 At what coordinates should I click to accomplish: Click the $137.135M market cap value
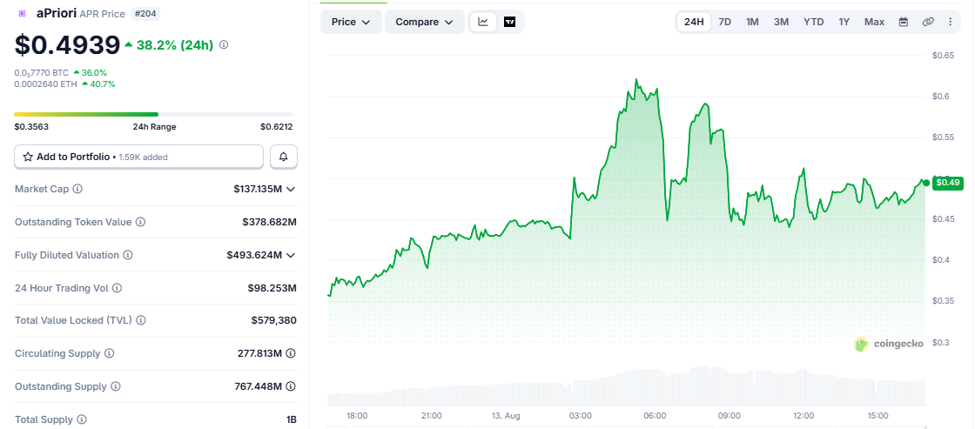pos(258,189)
